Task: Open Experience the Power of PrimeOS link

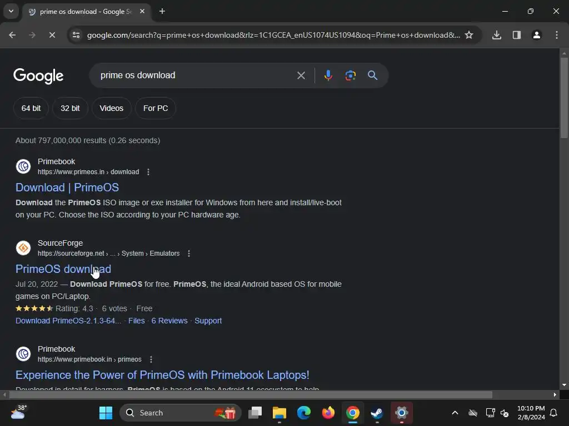Action: tap(162, 375)
